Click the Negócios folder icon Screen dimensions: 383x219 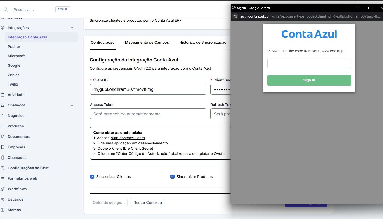(x=3, y=116)
